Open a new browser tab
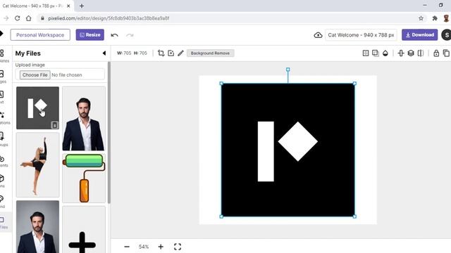The width and height of the screenshot is (451, 253). pos(82,6)
